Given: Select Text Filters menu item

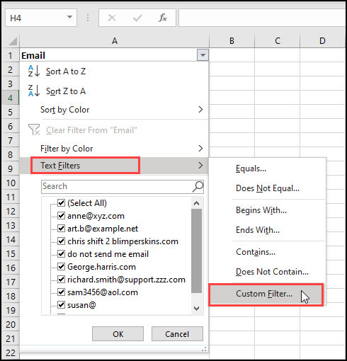Looking at the screenshot, I should click(114, 166).
